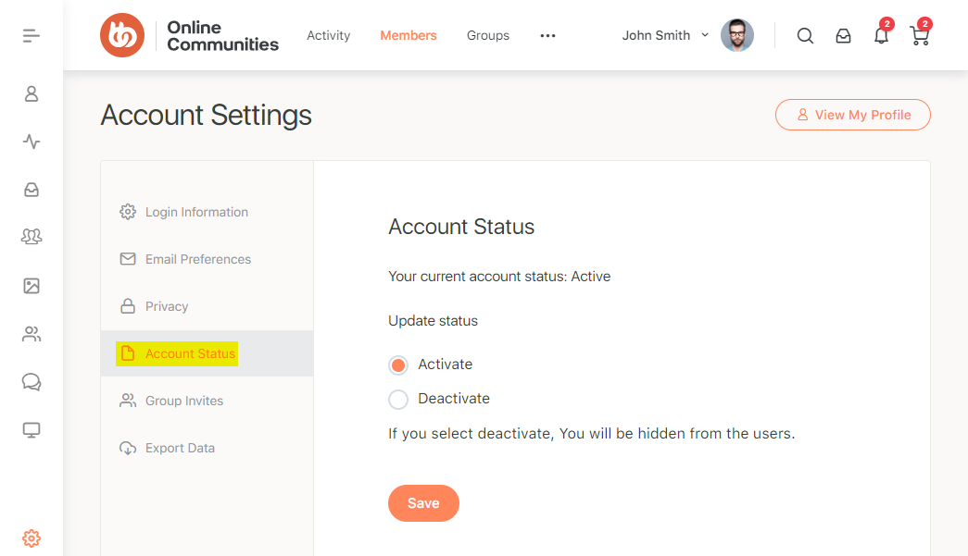Select the Activate radio button
Viewport: 968px width, 556px height.
(398, 365)
